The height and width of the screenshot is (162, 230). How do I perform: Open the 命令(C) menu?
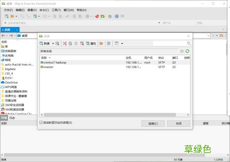point(44,10)
